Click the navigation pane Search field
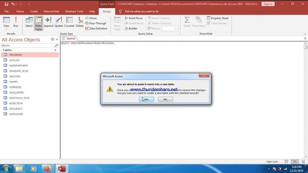The image size is (308, 173). [x=27, y=45]
